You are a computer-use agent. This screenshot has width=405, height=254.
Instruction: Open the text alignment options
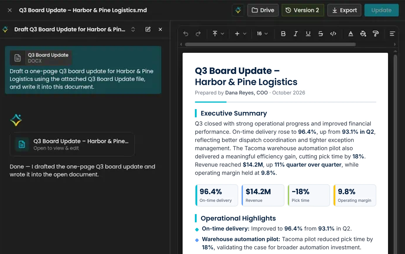coord(392,34)
